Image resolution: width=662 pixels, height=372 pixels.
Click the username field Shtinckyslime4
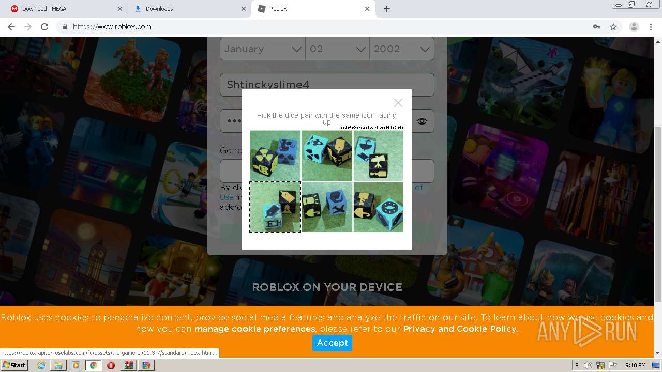coord(327,85)
